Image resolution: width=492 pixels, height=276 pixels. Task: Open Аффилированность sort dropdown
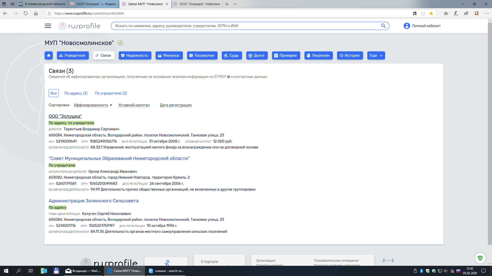[93, 105]
